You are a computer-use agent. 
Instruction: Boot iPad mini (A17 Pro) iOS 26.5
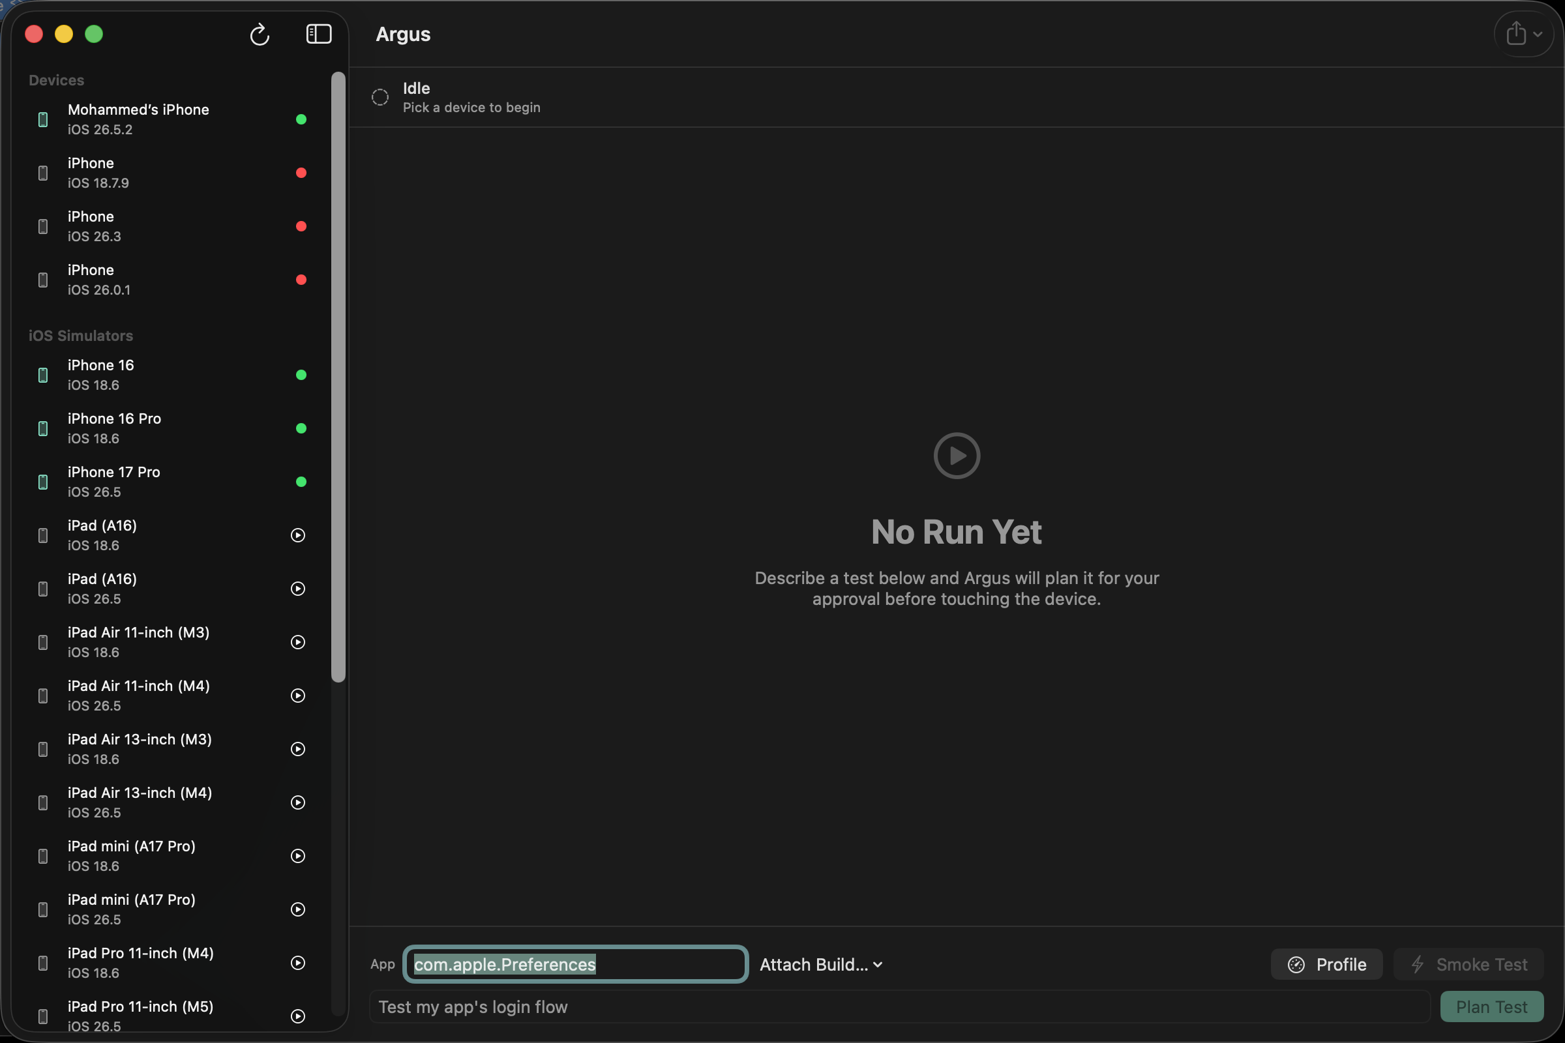tap(298, 909)
